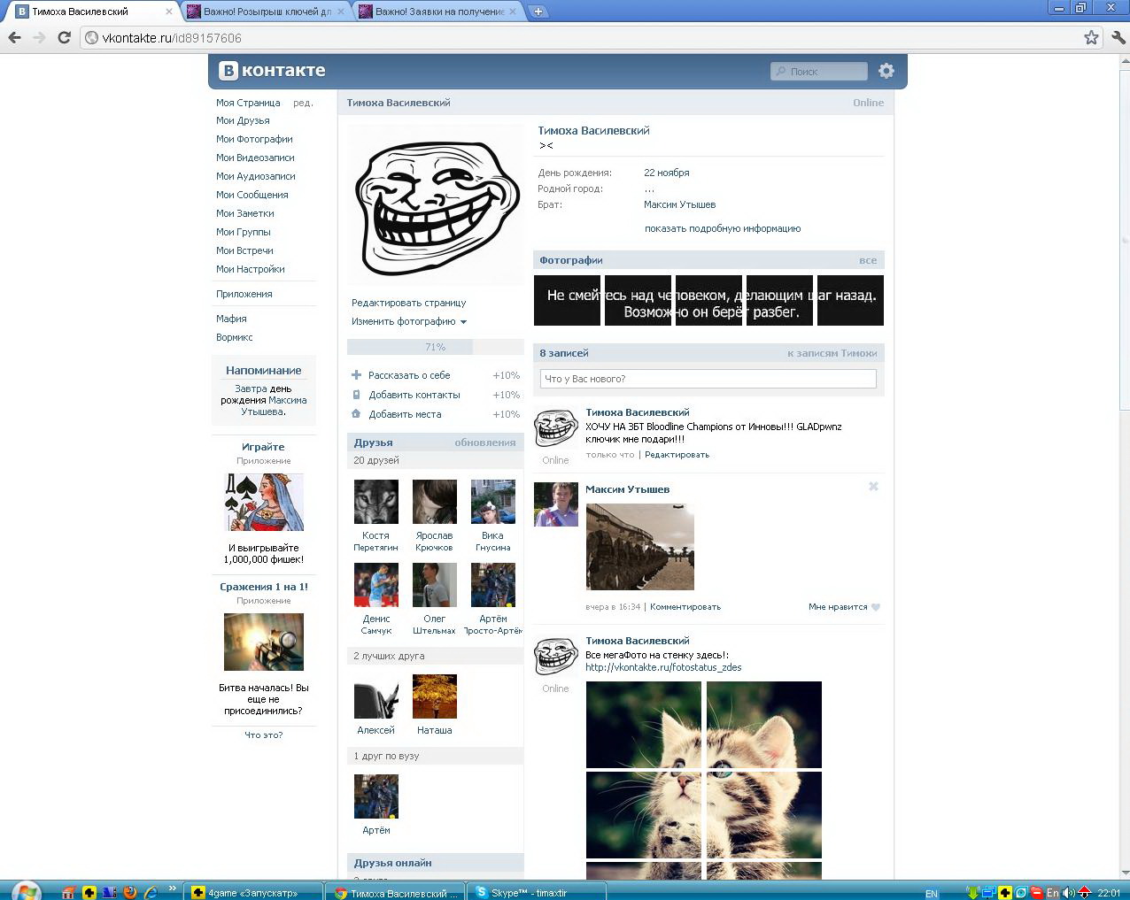Click the browser forward arrow
The width and height of the screenshot is (1130, 900).
pyautogui.click(x=39, y=37)
